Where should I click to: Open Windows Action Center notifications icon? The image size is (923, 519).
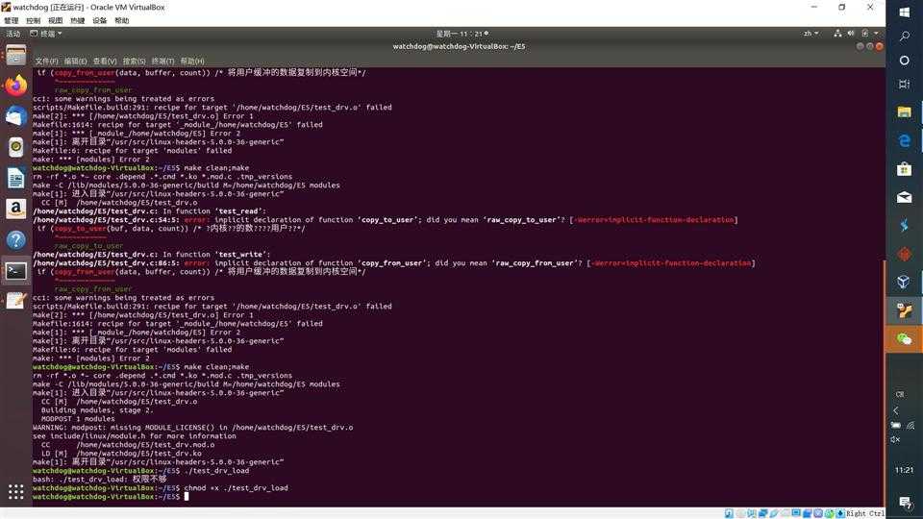coord(905,502)
